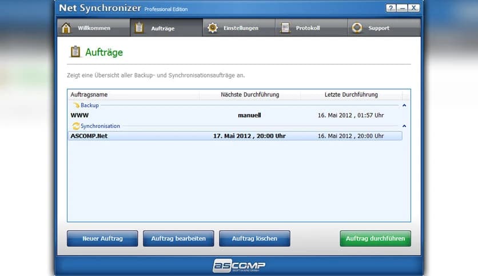
Task: Open the Einstellungen tab
Action: pyautogui.click(x=239, y=28)
